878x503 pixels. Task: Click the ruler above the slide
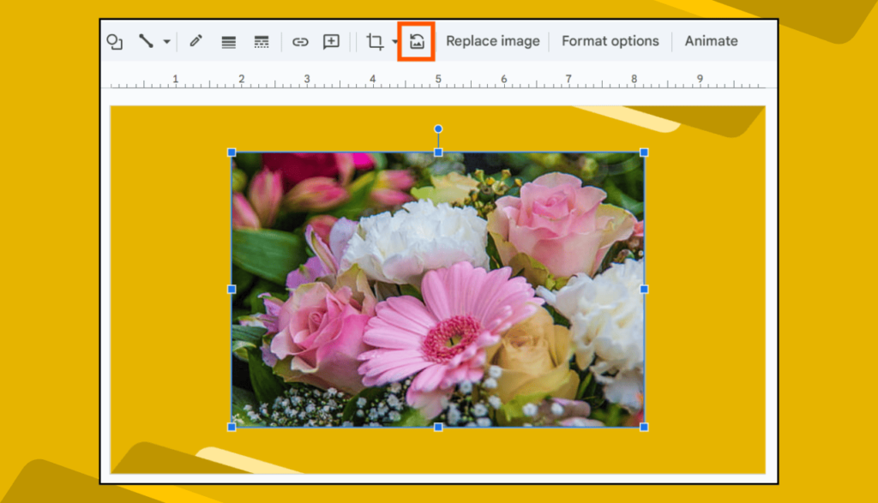click(x=429, y=80)
